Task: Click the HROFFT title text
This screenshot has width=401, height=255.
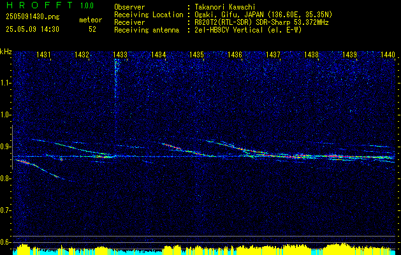Action: pyautogui.click(x=40, y=5)
